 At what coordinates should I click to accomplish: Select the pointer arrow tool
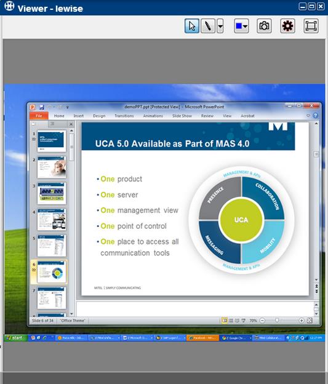click(192, 26)
